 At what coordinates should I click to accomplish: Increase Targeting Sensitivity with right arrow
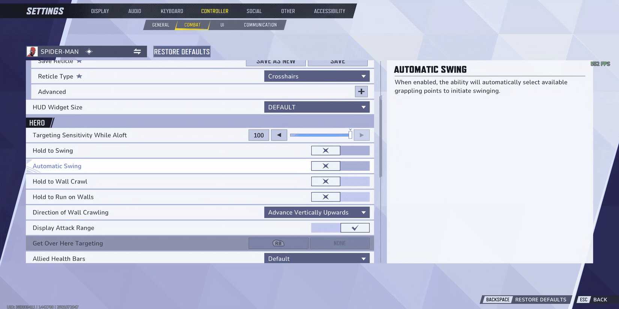coord(362,135)
